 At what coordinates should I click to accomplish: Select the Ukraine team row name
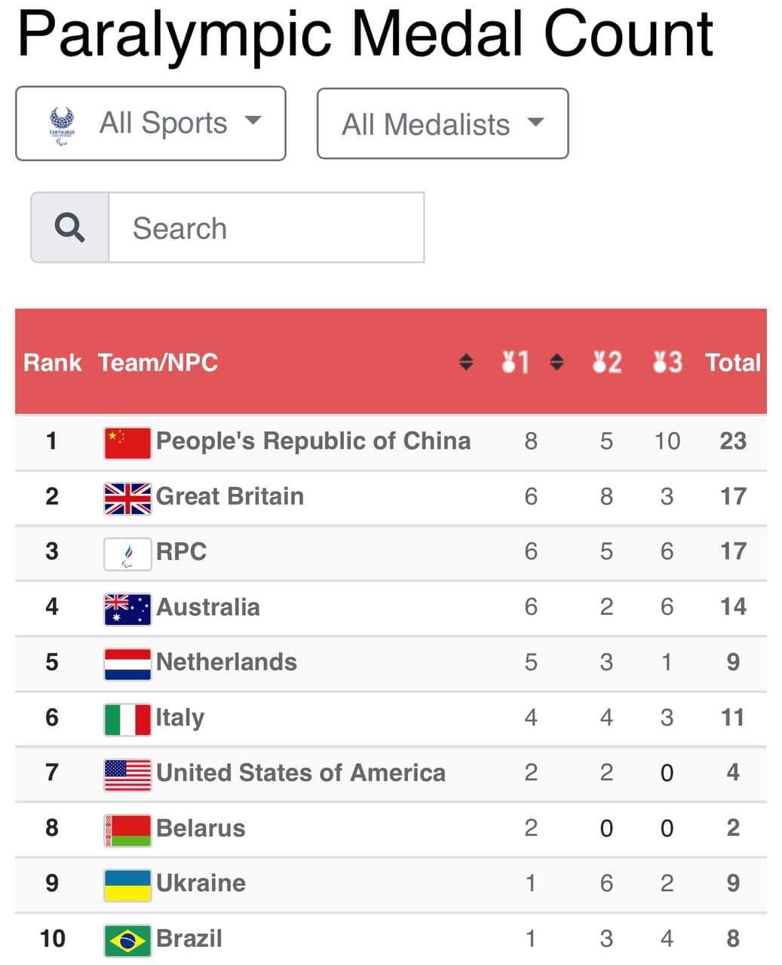201,883
